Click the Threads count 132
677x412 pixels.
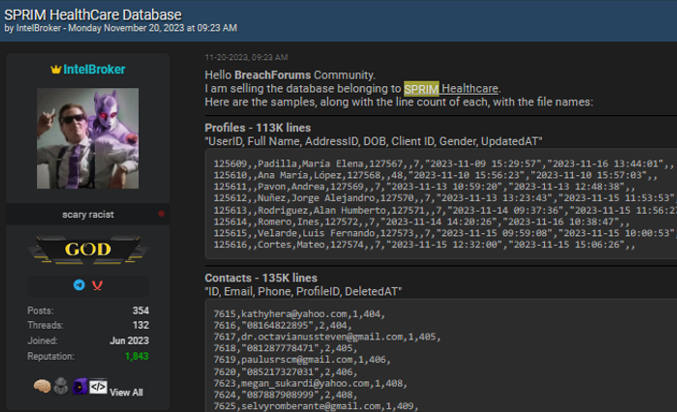point(141,326)
